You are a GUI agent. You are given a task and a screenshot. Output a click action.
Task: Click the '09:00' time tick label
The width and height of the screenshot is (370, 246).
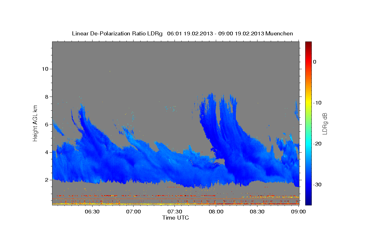[x=298, y=212]
